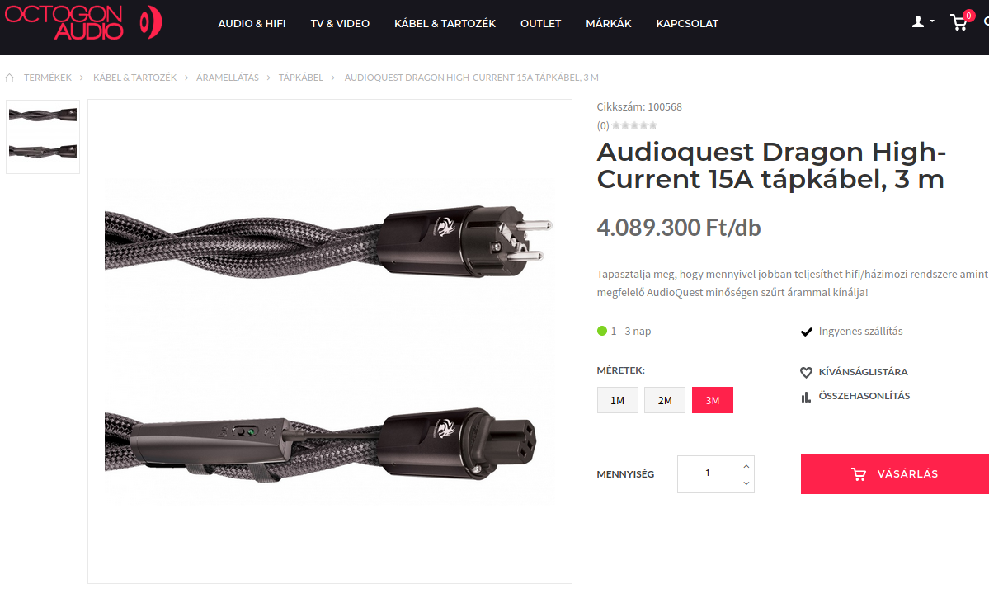989x598 pixels.
Task: Go to the TÁPKÁBEL breadcrumb link
Action: (x=301, y=78)
